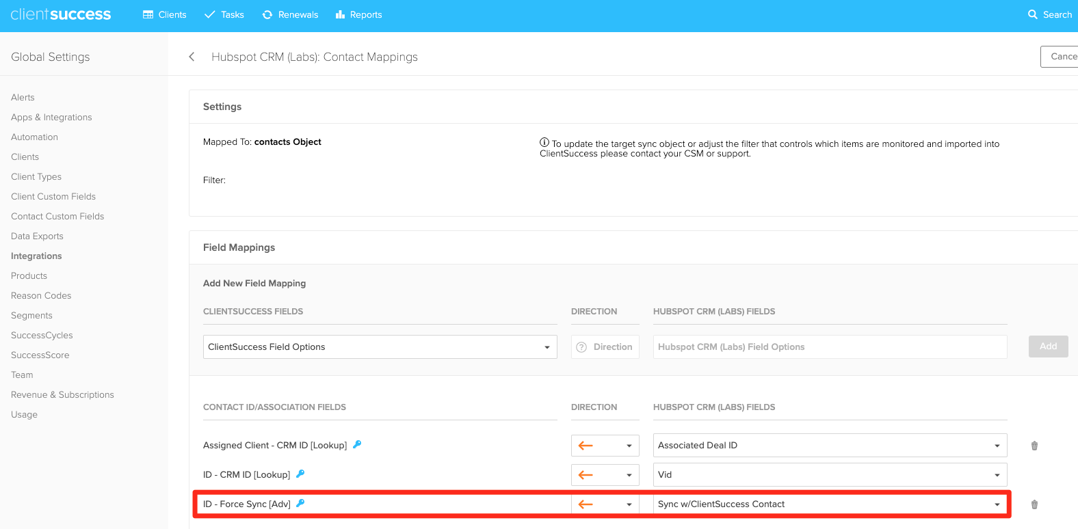Click the "contacts Object" mapped-to text
This screenshot has width=1078, height=529.
[287, 141]
